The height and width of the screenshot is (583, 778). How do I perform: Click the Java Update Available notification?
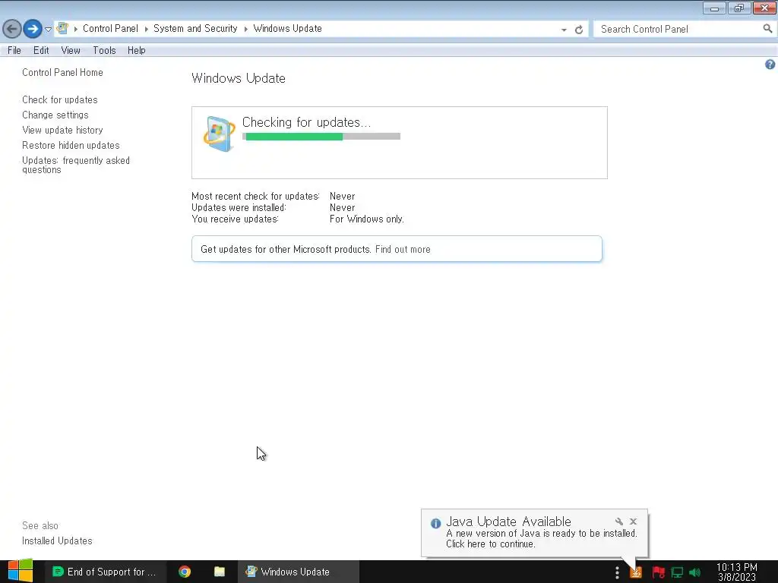click(x=534, y=534)
